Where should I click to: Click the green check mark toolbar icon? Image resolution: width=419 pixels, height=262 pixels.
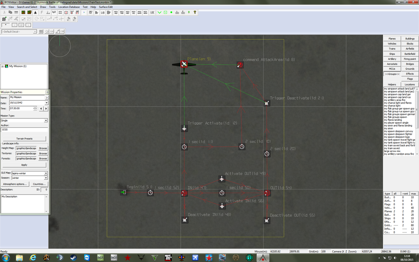click(159, 13)
